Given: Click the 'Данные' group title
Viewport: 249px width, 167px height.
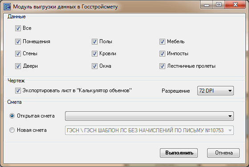Looking at the screenshot, I should coord(16,16).
